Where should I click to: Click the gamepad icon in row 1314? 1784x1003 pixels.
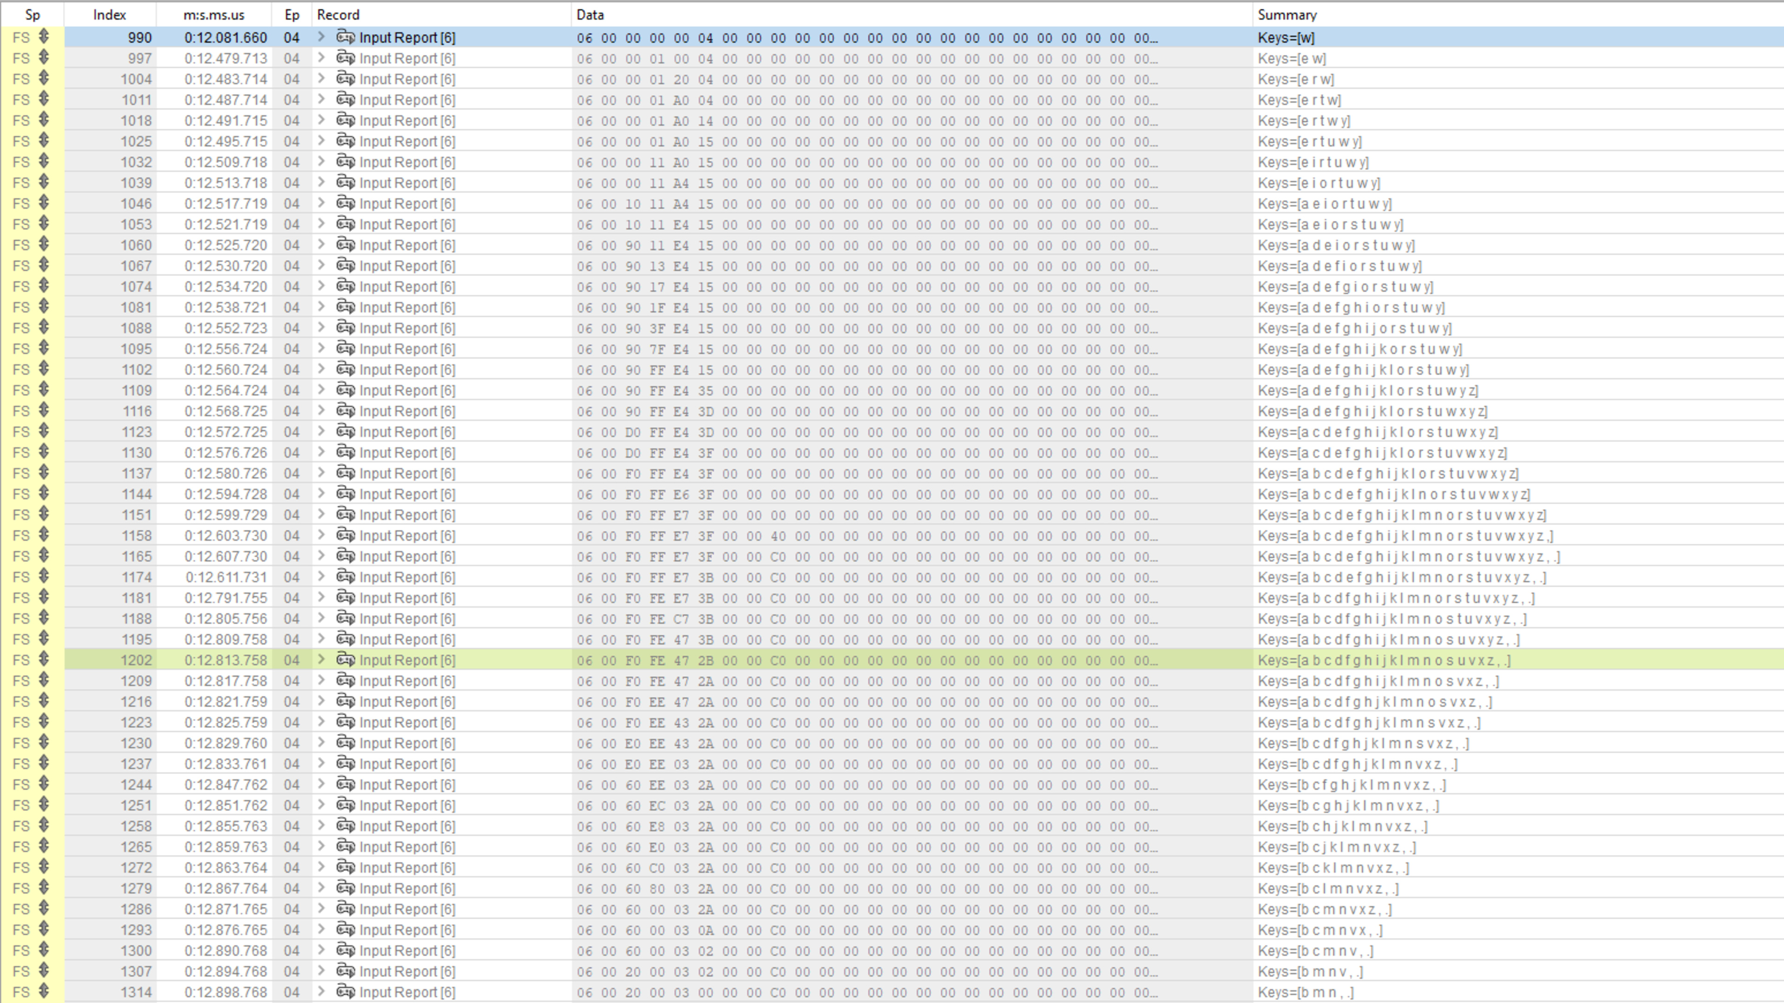click(346, 991)
